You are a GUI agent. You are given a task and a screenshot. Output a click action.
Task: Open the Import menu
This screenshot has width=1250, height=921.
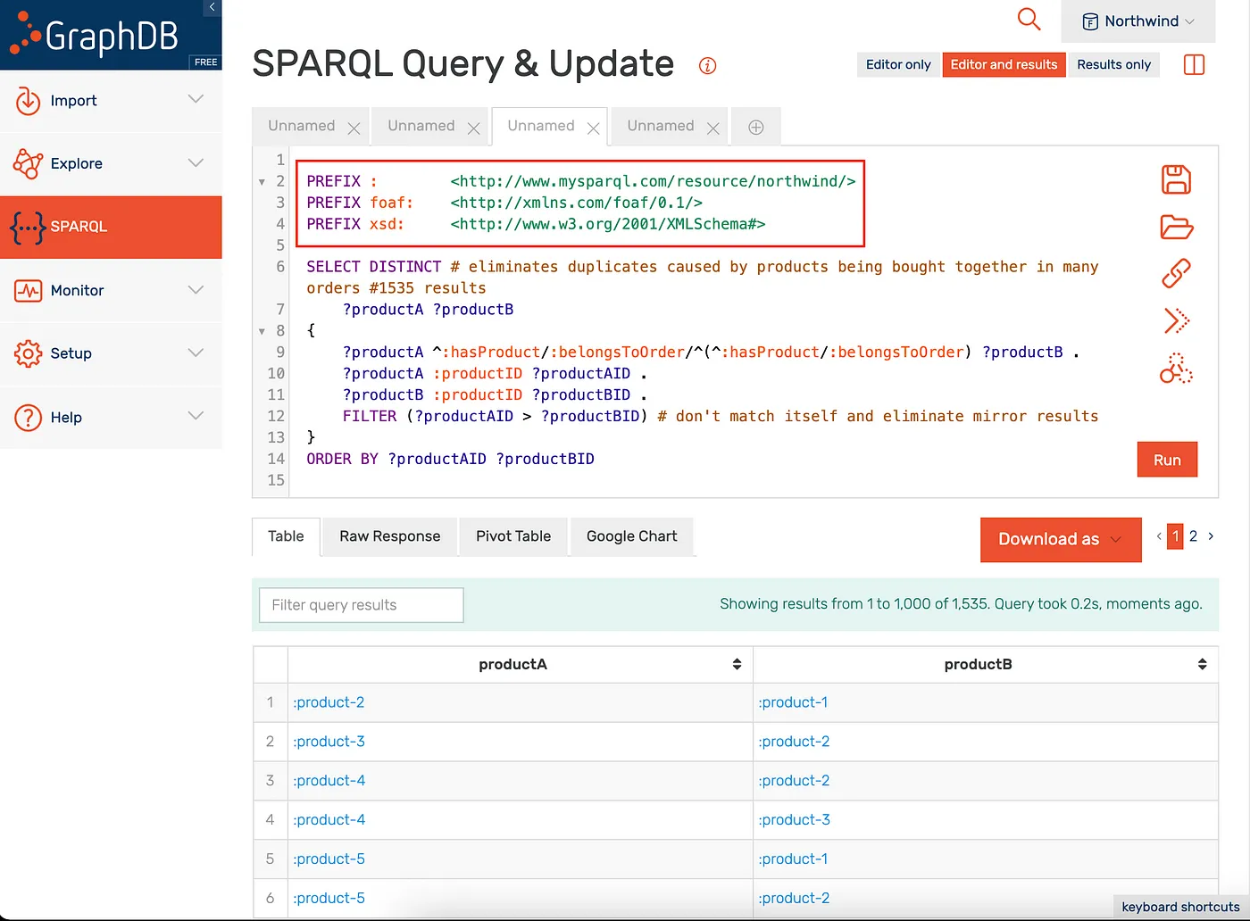[x=111, y=101]
